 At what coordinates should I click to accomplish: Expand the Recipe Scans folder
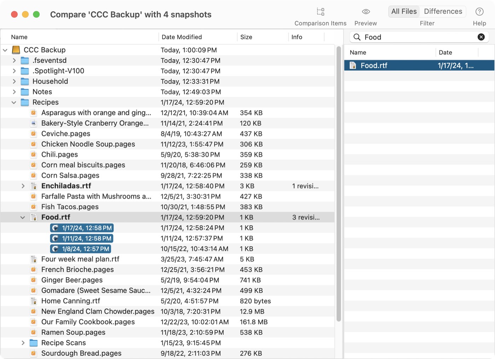[23, 343]
